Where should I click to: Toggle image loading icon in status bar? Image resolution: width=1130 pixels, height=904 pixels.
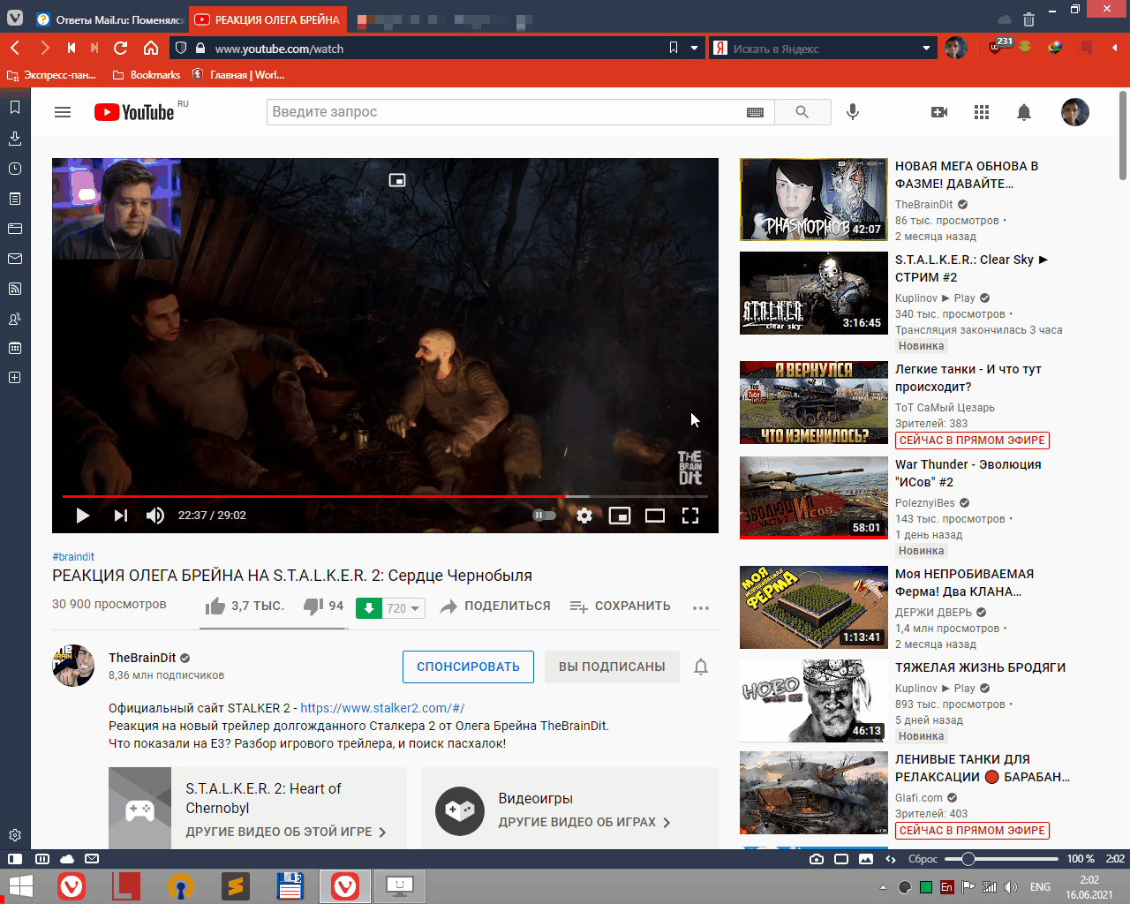tap(866, 859)
